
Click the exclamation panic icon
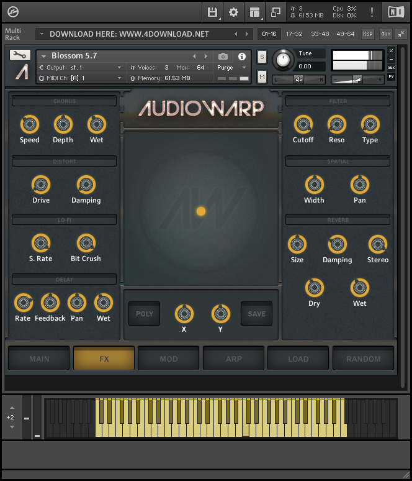click(x=372, y=12)
